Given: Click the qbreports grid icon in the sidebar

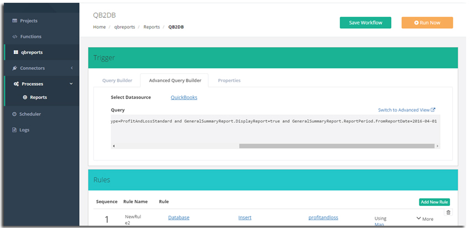Looking at the screenshot, I should coord(16,53).
